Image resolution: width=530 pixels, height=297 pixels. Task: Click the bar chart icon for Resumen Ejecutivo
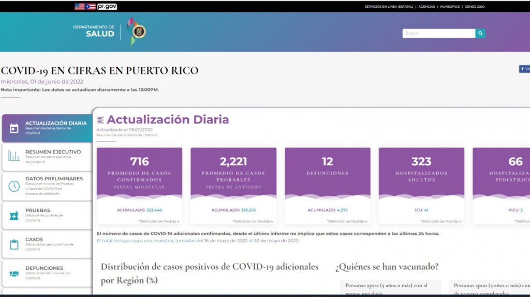[14, 155]
